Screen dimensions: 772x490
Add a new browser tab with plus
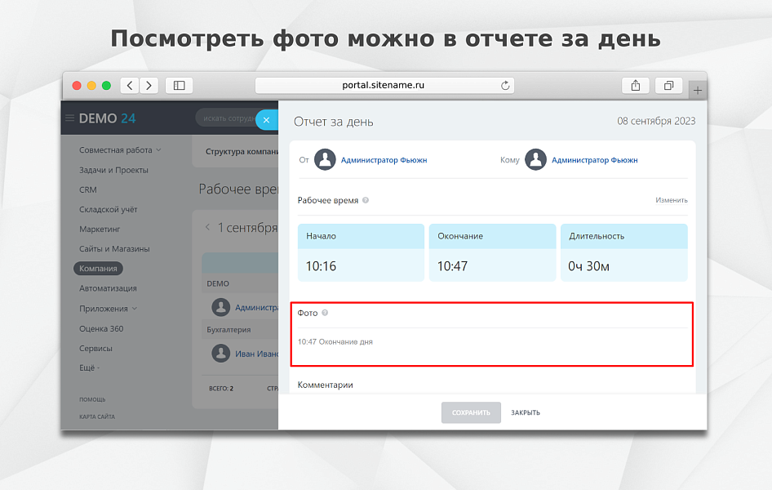click(x=698, y=90)
